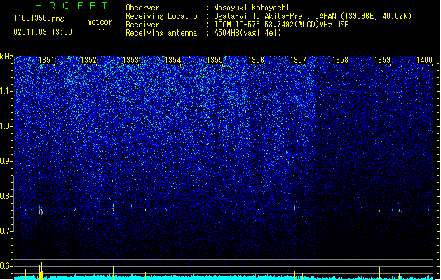Click the 0.8 kHz axis label

tap(6, 196)
